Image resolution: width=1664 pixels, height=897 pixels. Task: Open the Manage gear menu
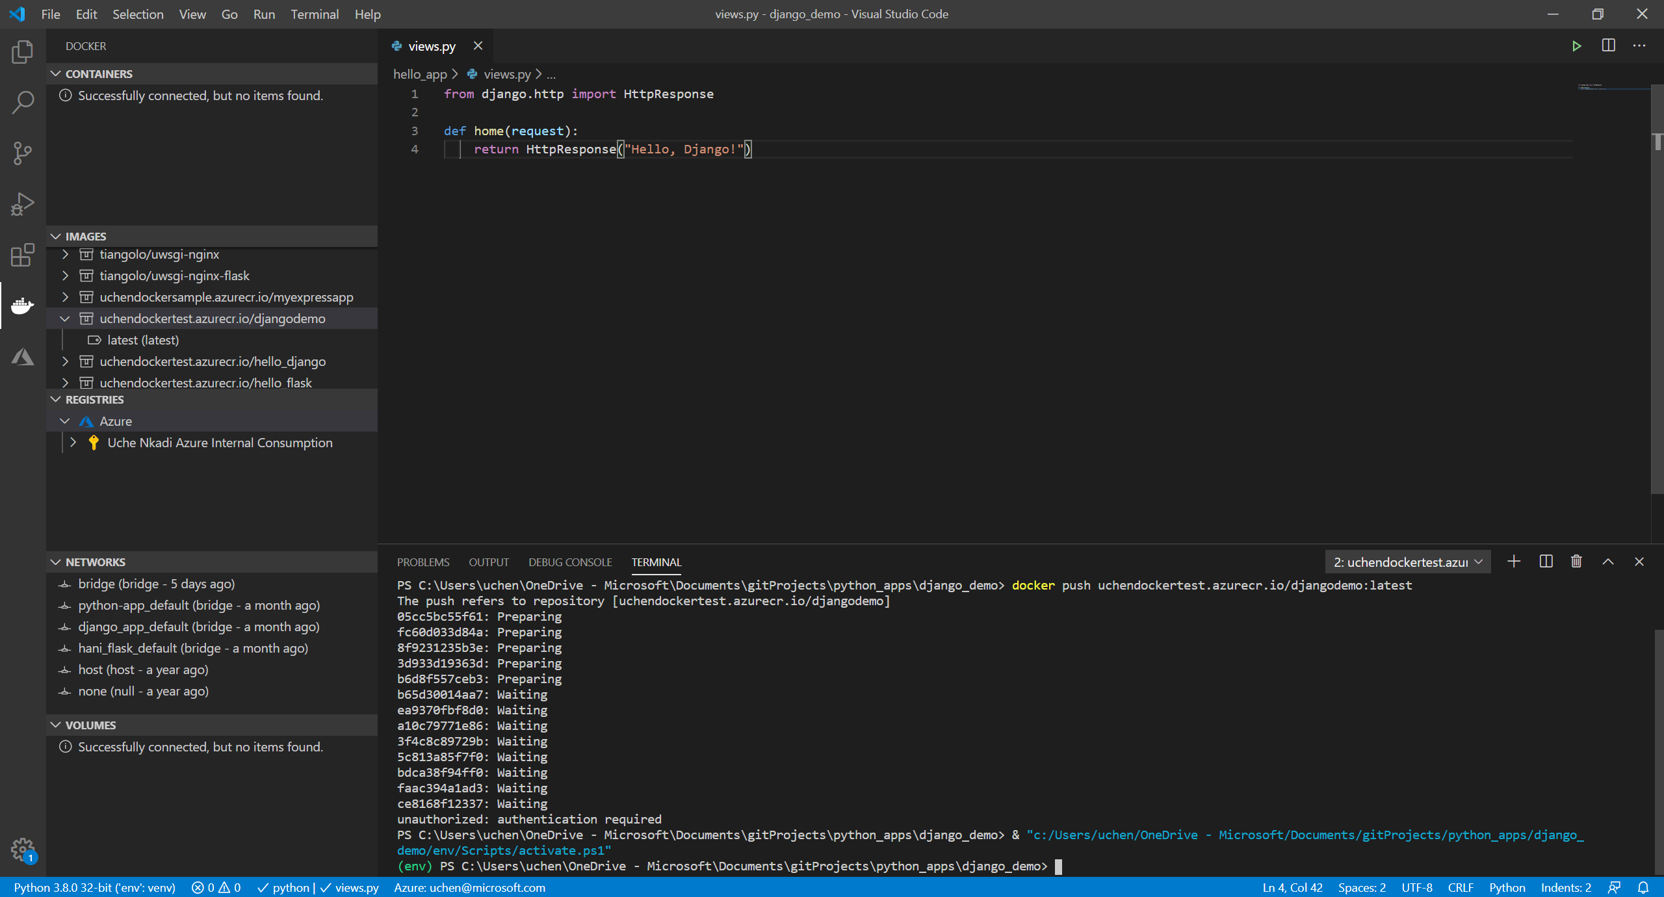22,849
